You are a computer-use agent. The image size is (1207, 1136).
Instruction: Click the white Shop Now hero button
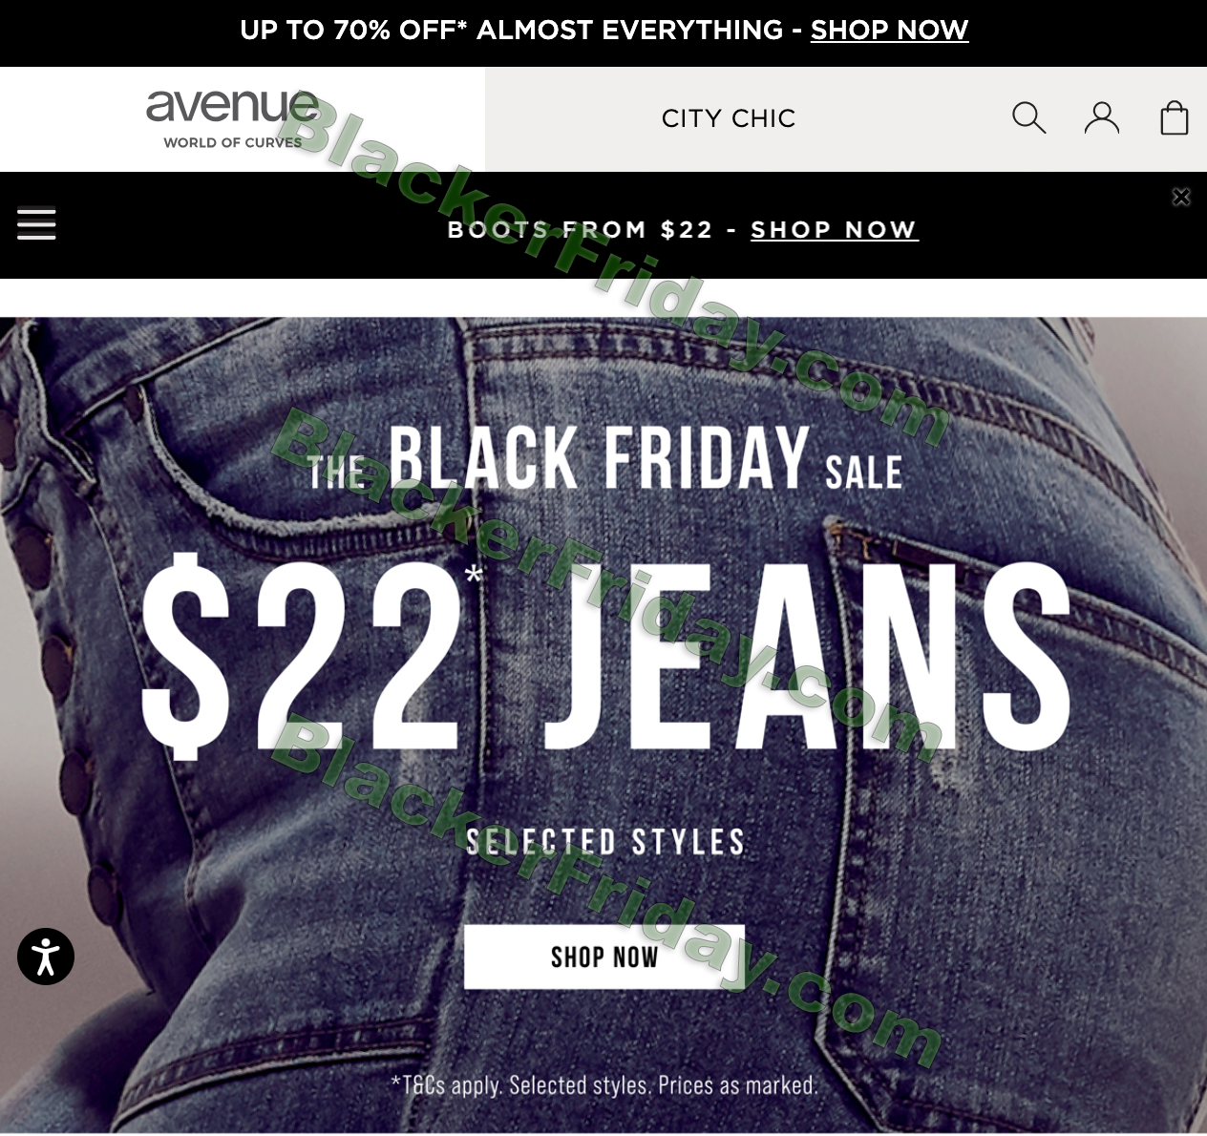pos(603,957)
